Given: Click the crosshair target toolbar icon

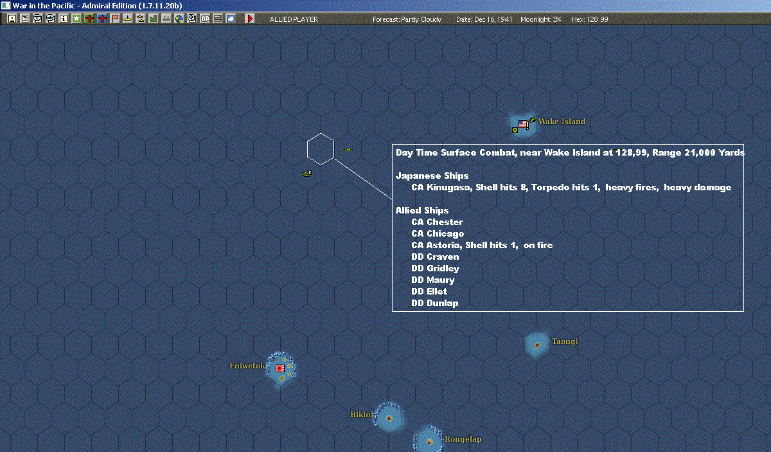Looking at the screenshot, I should [x=191, y=19].
